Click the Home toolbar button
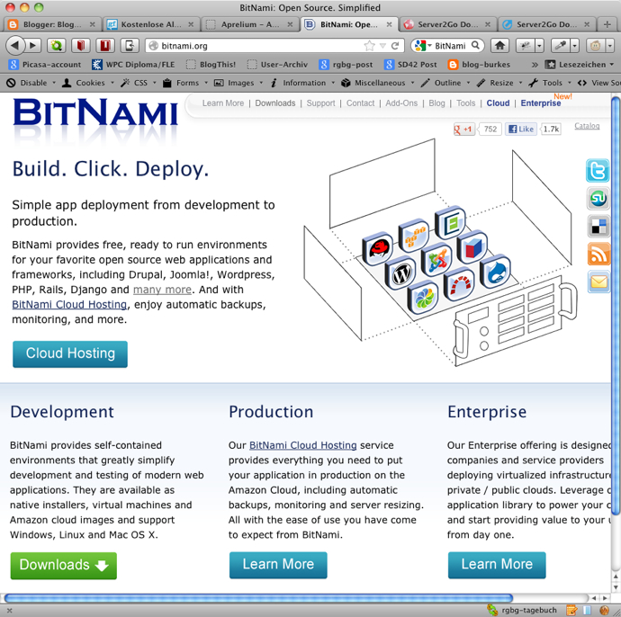This screenshot has width=621, height=617. (499, 46)
